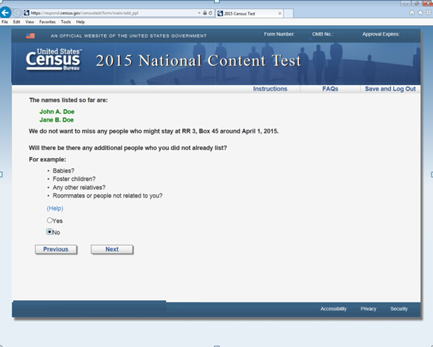Click the browser Back arrow button
433x347 pixels.
(x=6, y=13)
